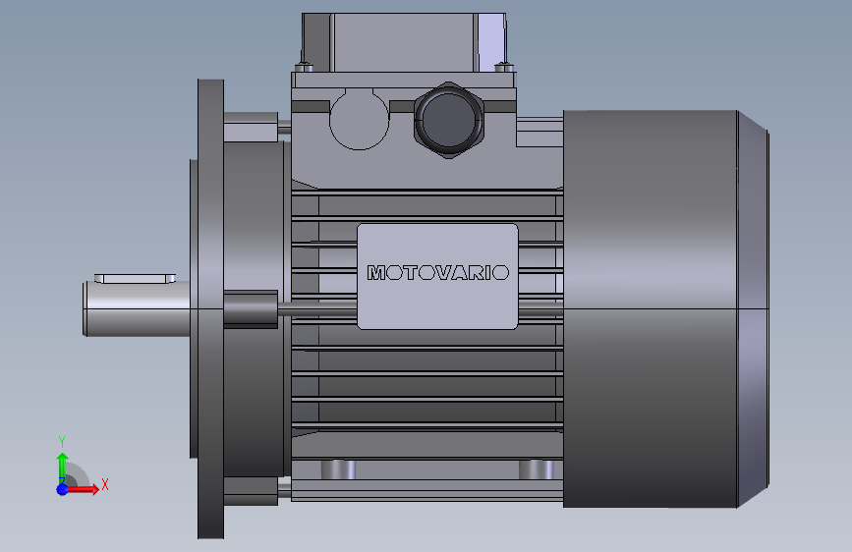Click the red X axis arrow
852x552 pixels.
(85, 489)
